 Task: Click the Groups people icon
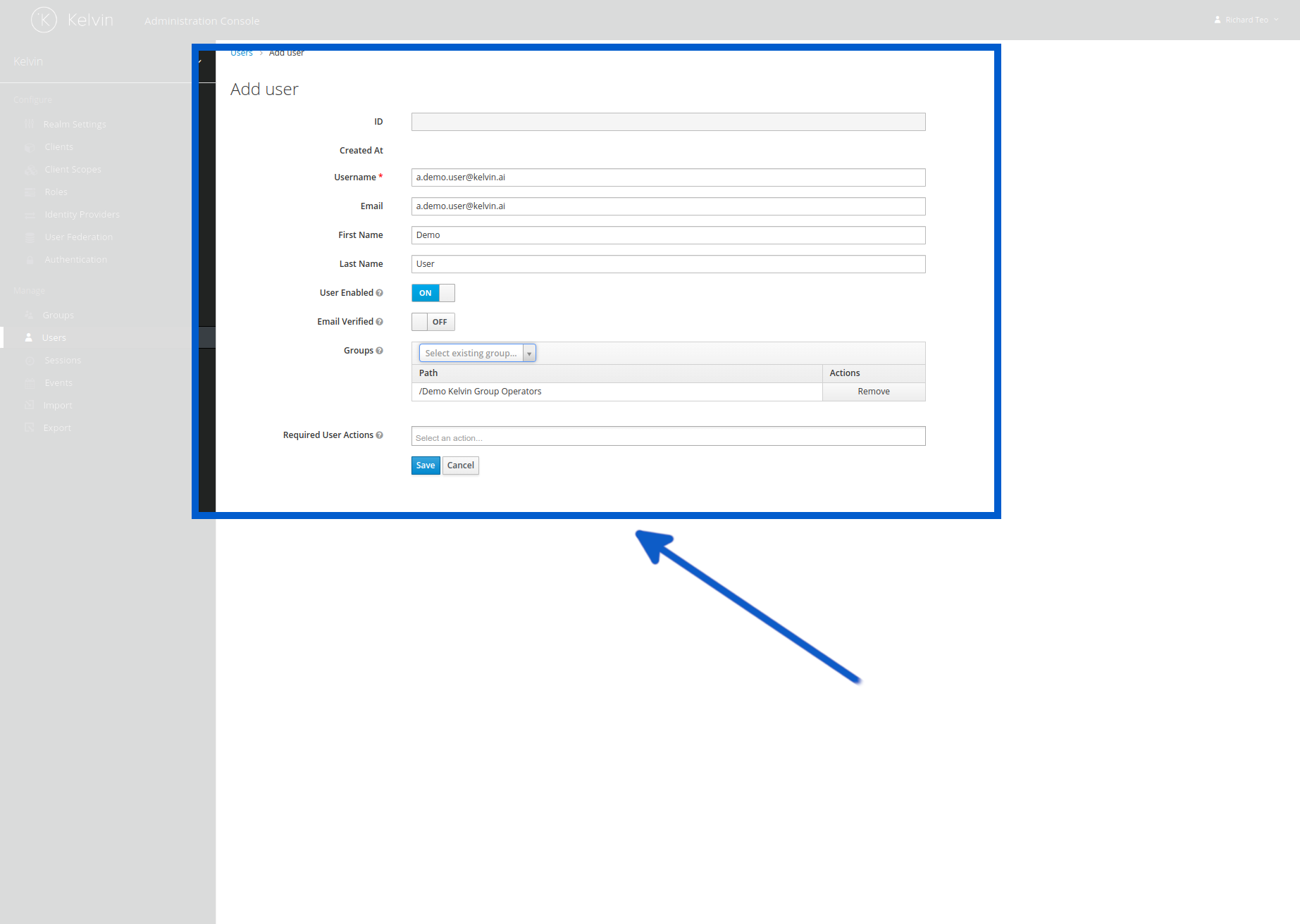tap(29, 315)
